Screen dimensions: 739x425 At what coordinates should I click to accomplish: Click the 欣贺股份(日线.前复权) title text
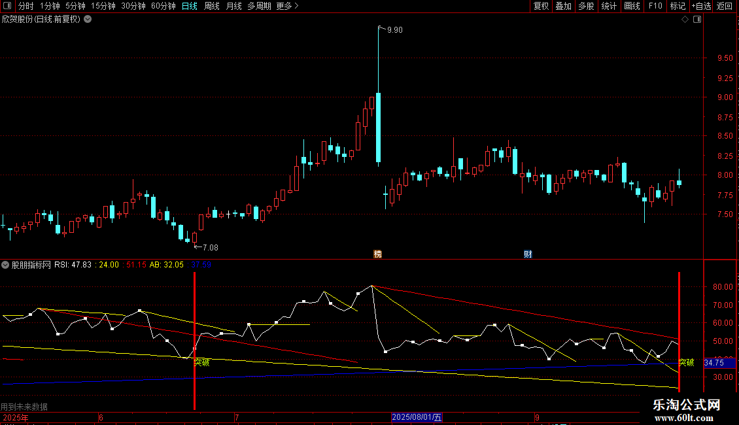(41, 20)
